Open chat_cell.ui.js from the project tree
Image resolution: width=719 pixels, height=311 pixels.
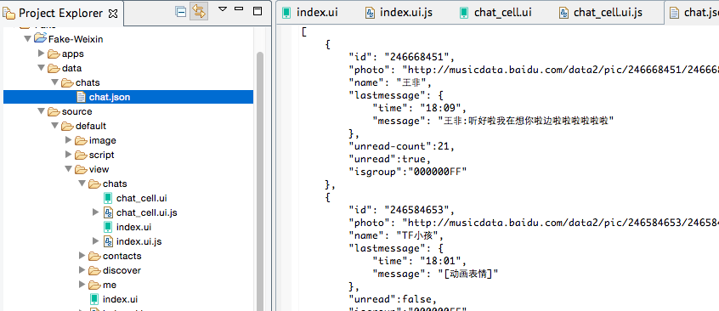[147, 212]
